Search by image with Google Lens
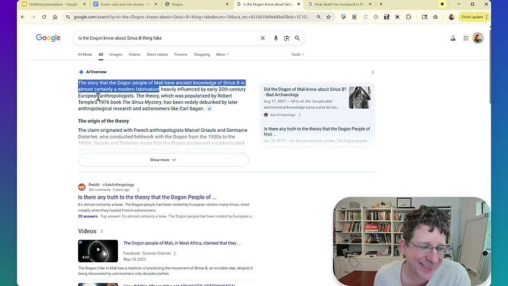The height and width of the screenshot is (286, 508). click(x=286, y=38)
